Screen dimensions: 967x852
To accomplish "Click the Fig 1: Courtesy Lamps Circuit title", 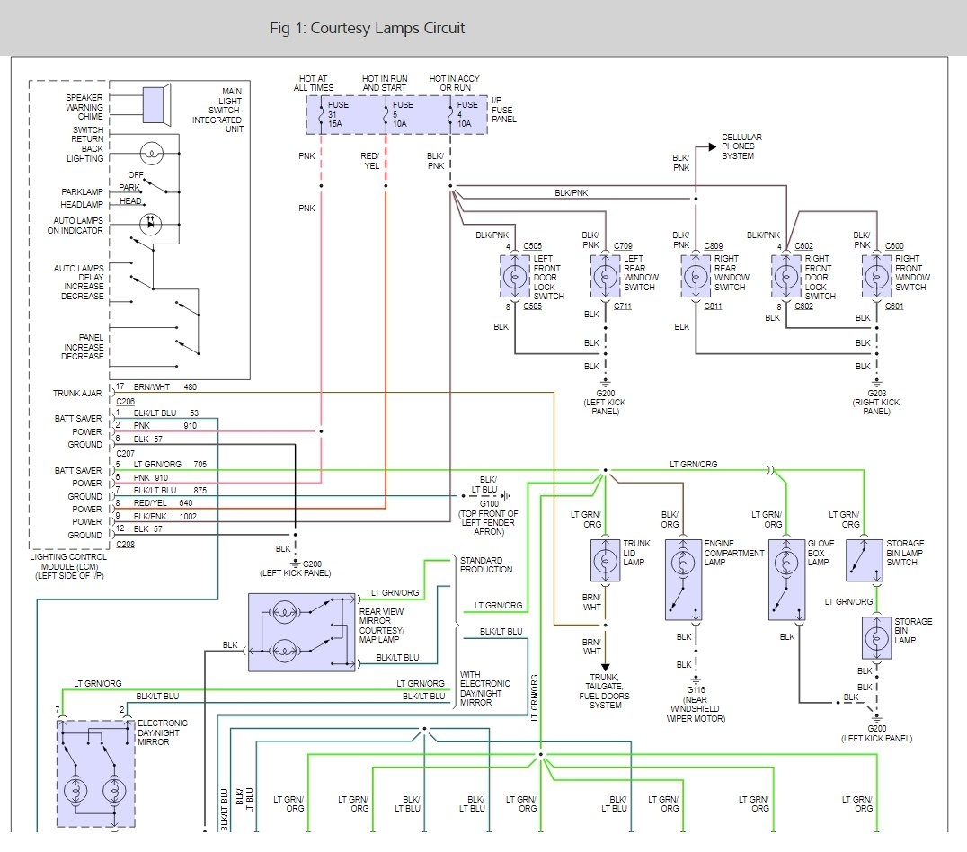I will point(367,28).
